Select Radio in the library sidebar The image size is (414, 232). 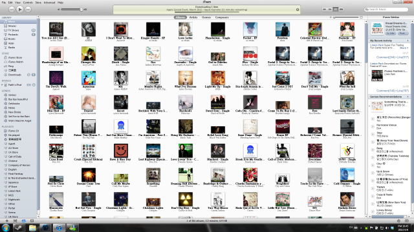coord(19,48)
